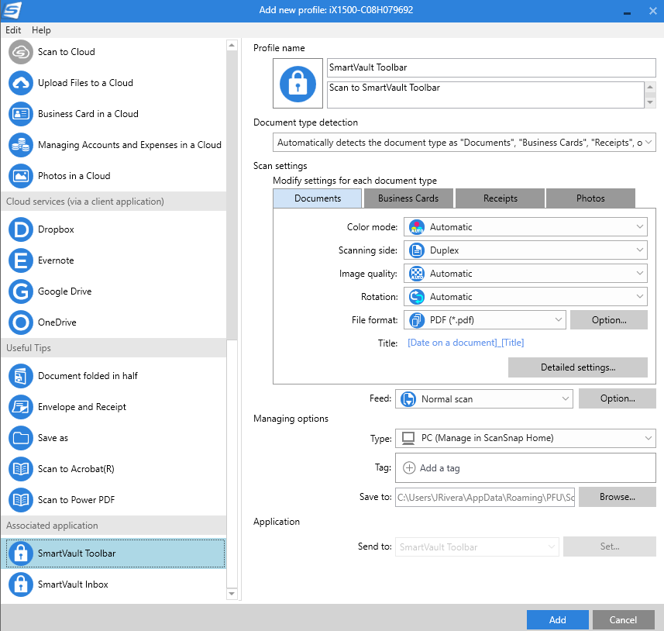Pick the Business Card in a Cloud icon
Screen dimensions: 664x631
click(x=21, y=114)
